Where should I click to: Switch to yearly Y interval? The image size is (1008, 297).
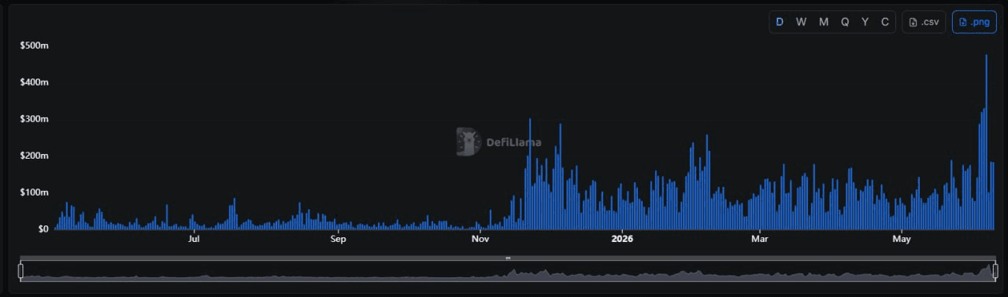865,22
